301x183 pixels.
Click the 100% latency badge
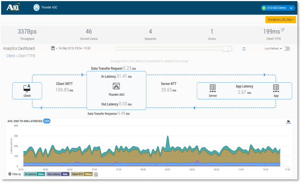[47, 121]
